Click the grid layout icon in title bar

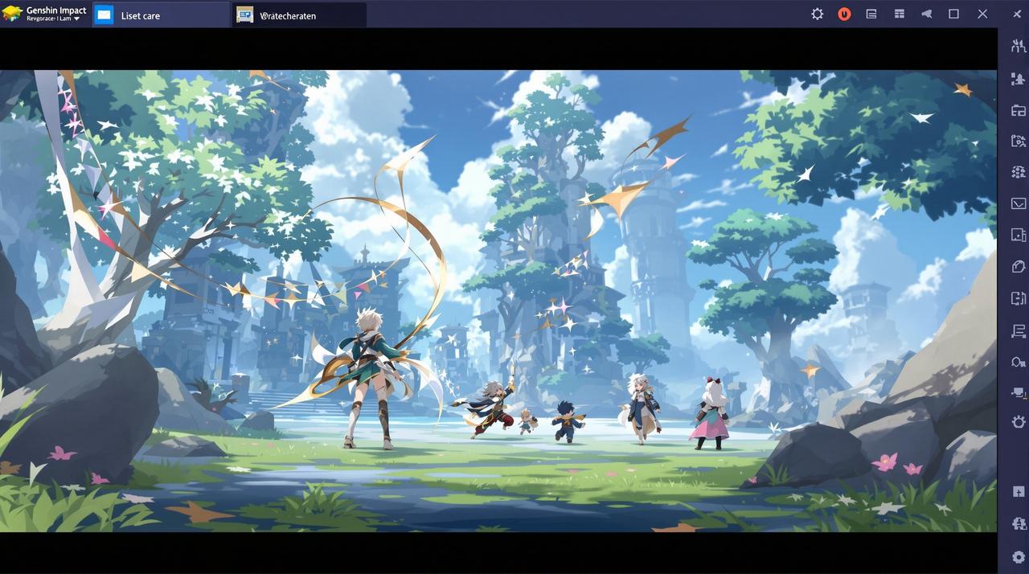pyautogui.click(x=900, y=14)
